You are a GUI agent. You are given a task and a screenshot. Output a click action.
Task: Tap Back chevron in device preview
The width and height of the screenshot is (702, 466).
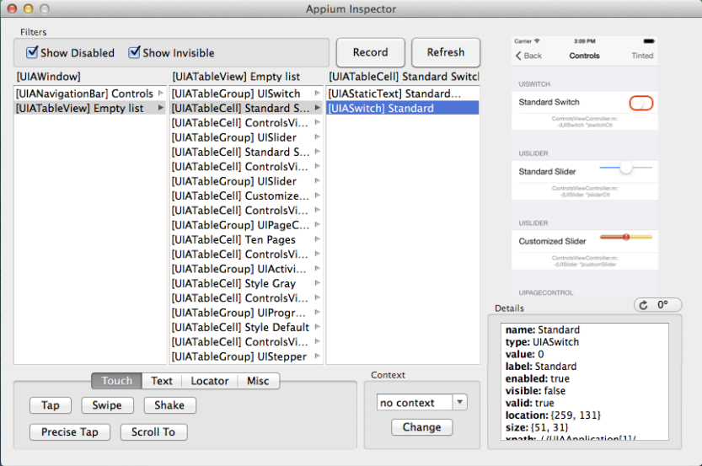[x=518, y=56]
